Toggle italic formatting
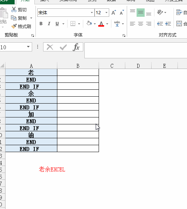The image size is (187, 209). click(49, 24)
